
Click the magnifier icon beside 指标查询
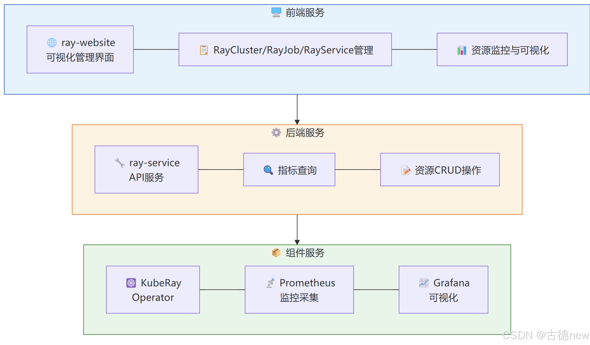(268, 170)
